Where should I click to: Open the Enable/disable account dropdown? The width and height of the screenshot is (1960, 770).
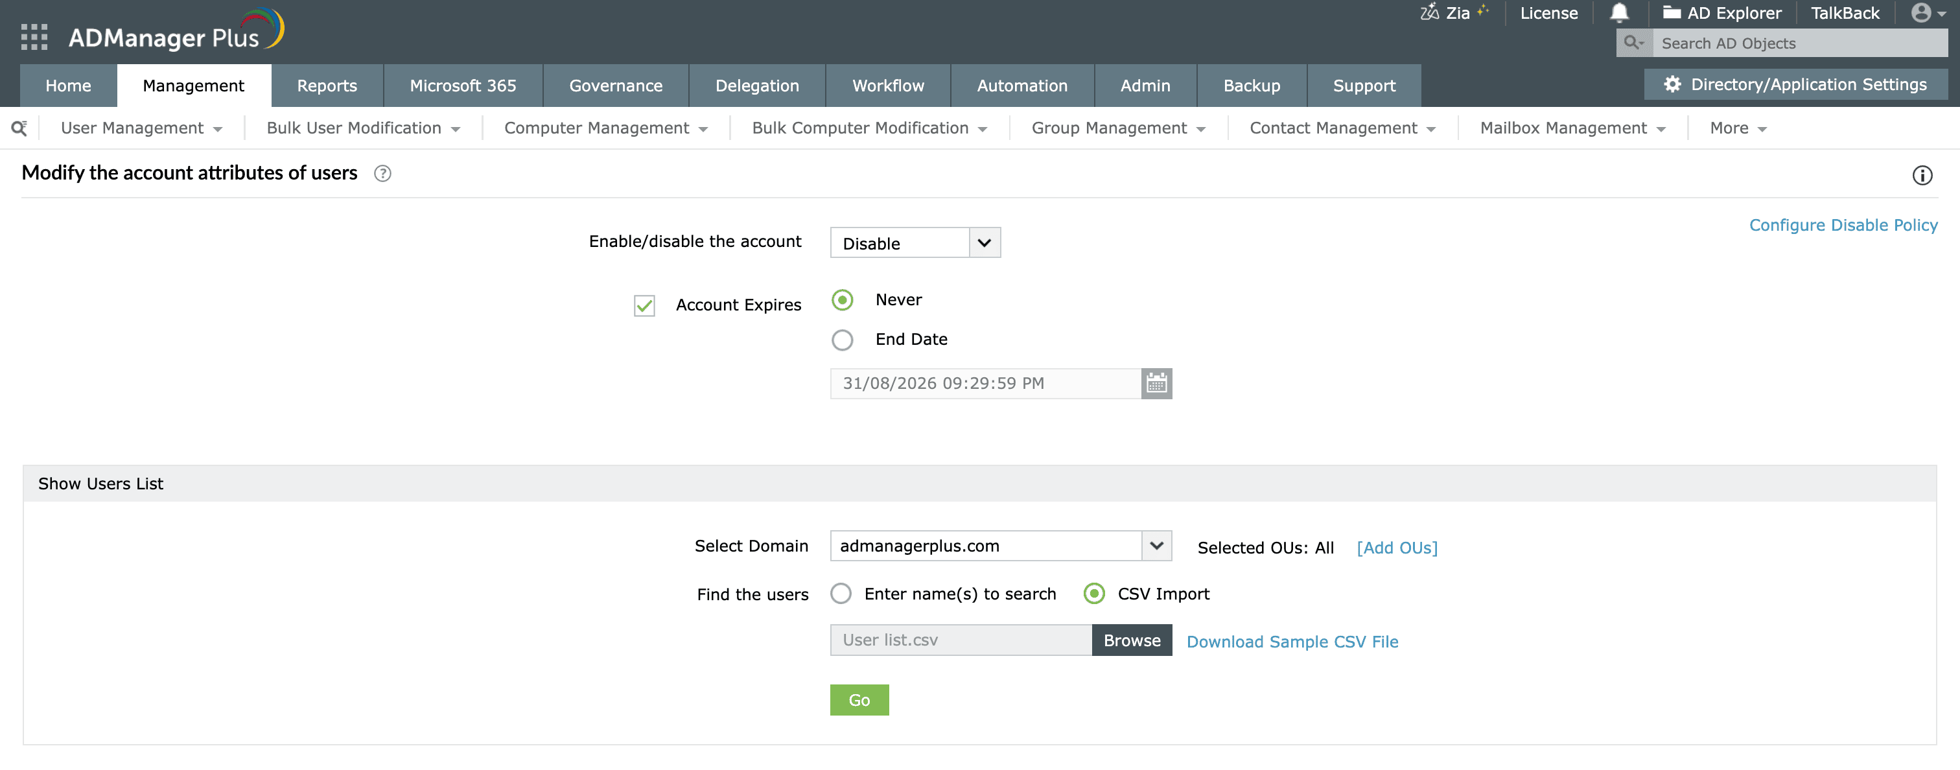915,242
